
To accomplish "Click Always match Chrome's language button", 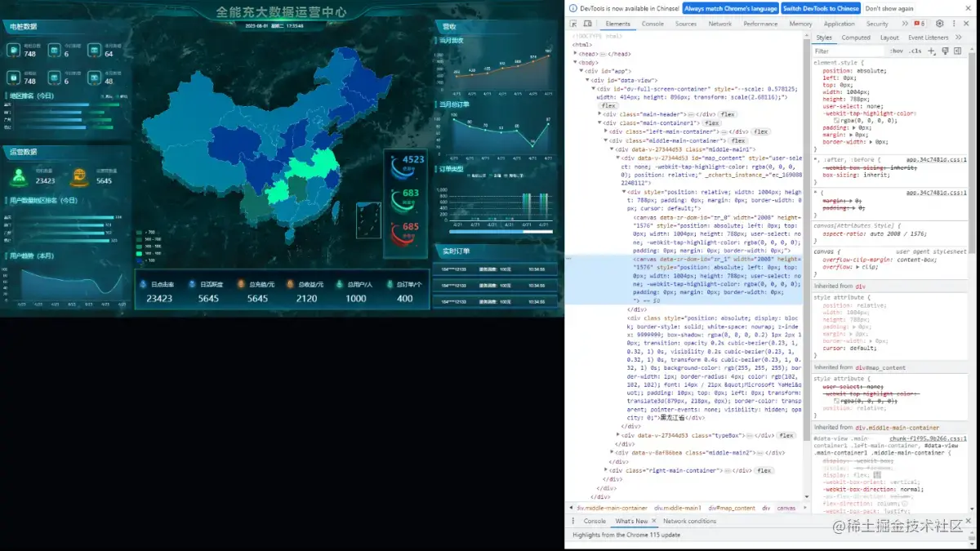I will tap(730, 8).
